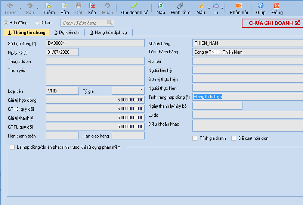The image size is (303, 205).
Task: Close the form with Đóng icon
Action: 277,6
